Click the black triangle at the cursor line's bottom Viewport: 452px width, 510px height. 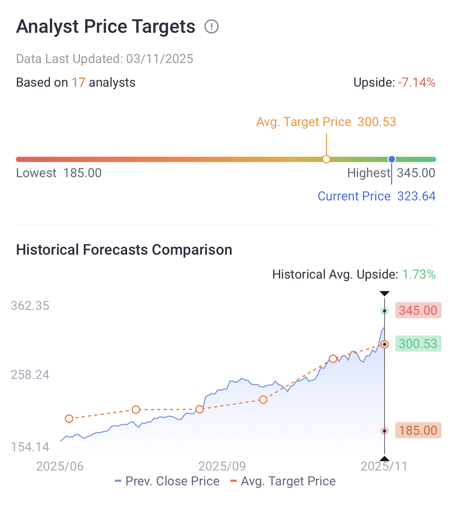[384, 459]
